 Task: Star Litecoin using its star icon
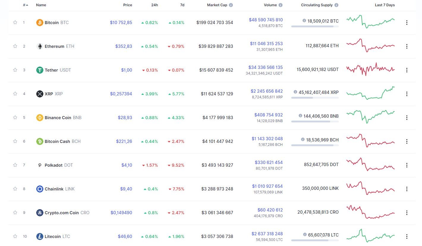tap(15, 236)
